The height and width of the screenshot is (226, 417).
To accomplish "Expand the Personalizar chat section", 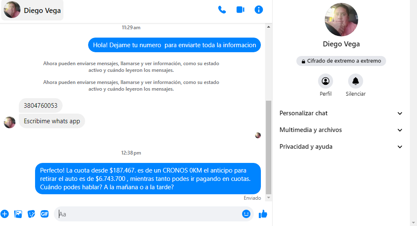I will 341,113.
